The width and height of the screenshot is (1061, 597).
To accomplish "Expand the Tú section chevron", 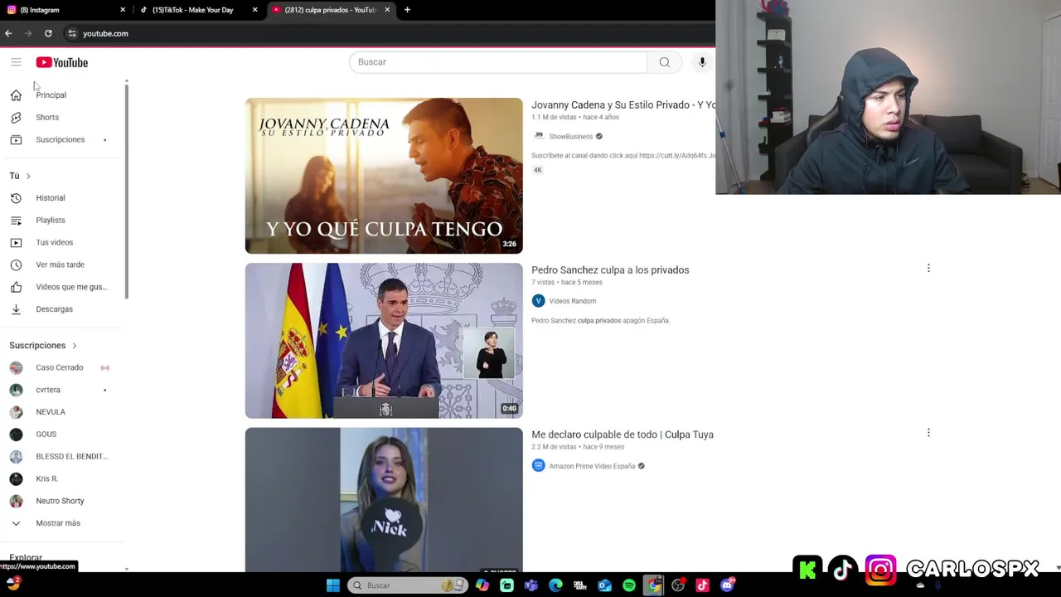I will click(x=28, y=176).
